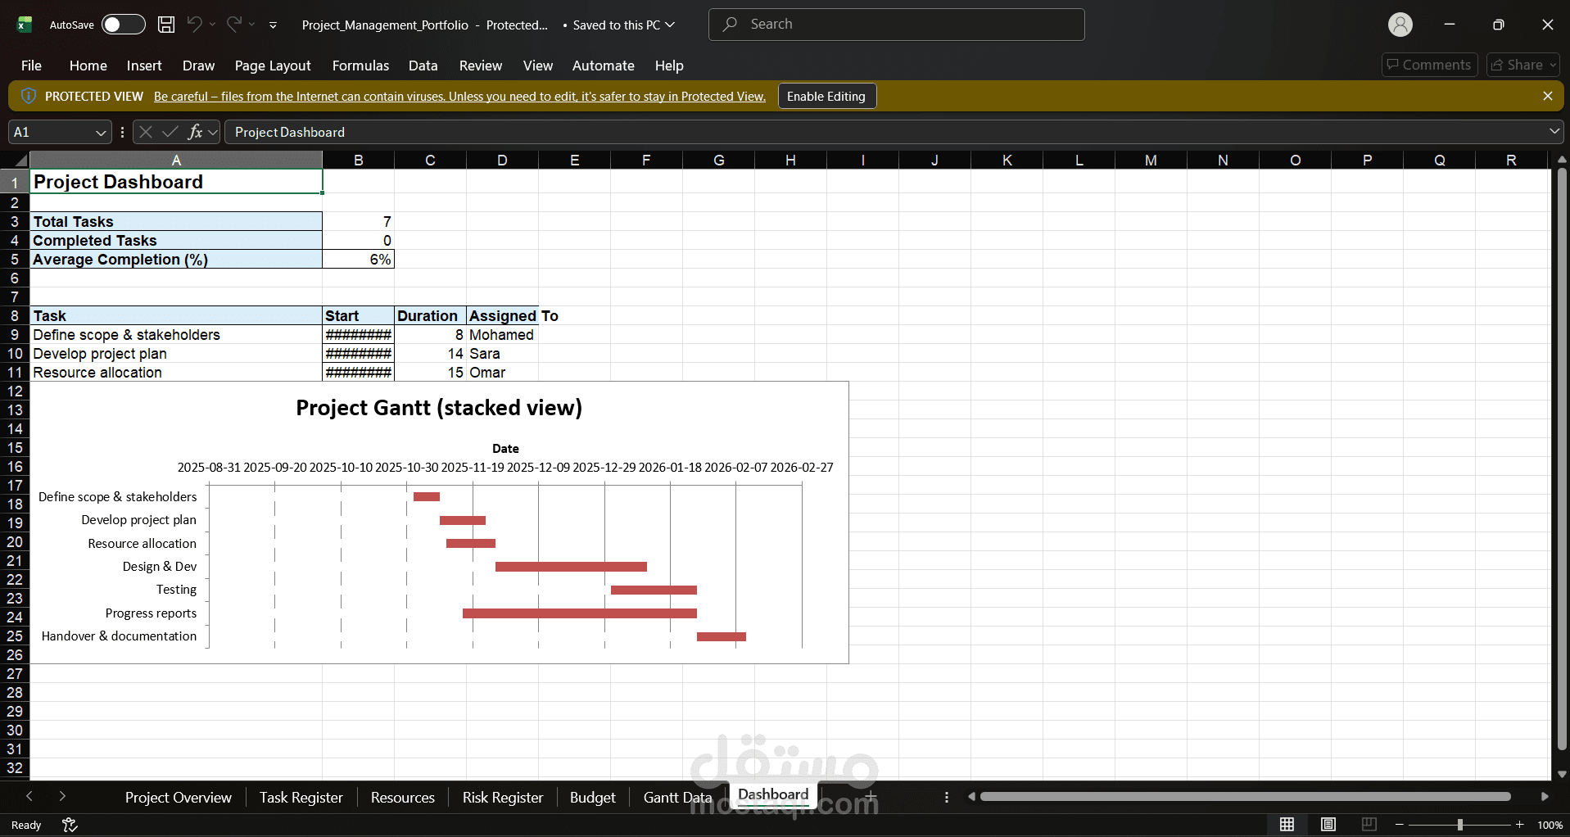Click the Undo arrow icon
1570x837 pixels.
pyautogui.click(x=194, y=25)
